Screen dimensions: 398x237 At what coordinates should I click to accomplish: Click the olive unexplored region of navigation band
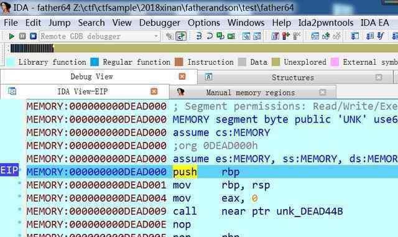pyautogui.click(x=226, y=49)
